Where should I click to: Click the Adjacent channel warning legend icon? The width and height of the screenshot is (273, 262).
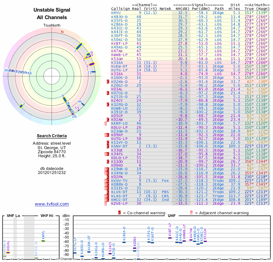click(x=191, y=213)
